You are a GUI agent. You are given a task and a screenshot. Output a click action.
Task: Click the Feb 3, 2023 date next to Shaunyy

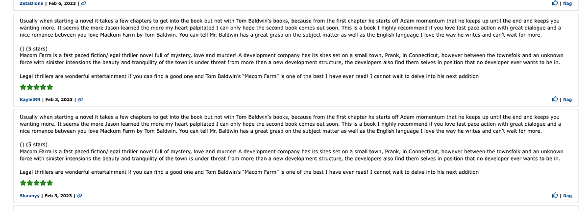coord(58,196)
